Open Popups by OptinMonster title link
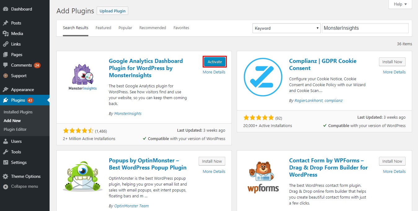Image resolution: width=418 pixels, height=211 pixels. tap(147, 164)
